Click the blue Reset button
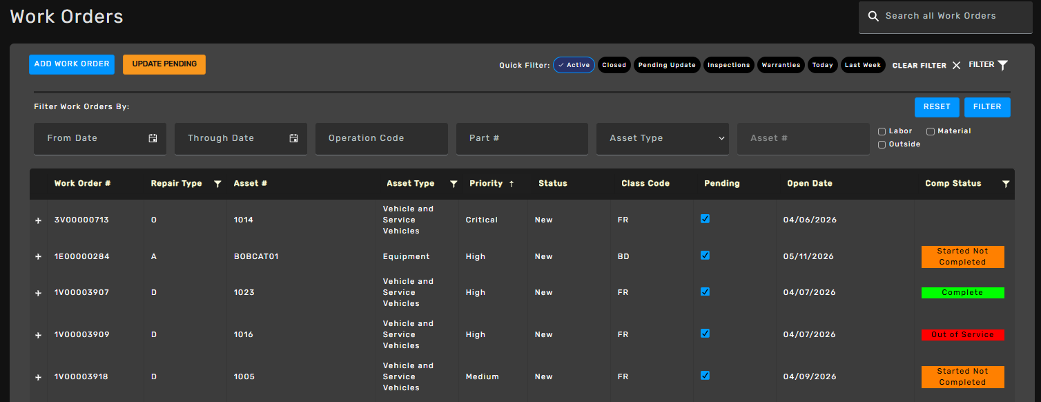 [937, 107]
